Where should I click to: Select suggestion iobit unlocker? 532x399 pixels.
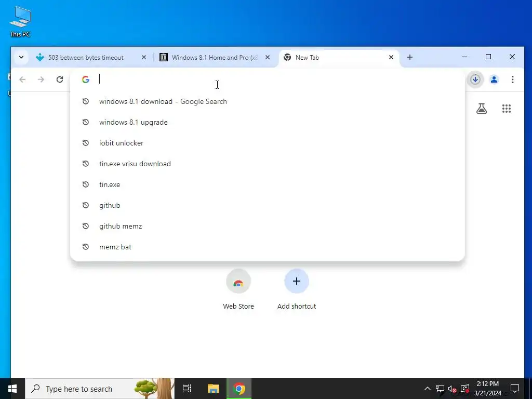[268, 143]
